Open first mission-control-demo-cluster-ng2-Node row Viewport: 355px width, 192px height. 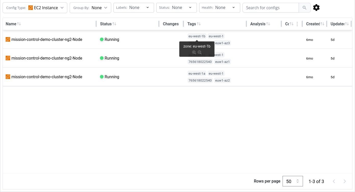coord(47,39)
